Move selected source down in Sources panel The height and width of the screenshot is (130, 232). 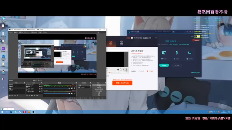click(x=37, y=96)
